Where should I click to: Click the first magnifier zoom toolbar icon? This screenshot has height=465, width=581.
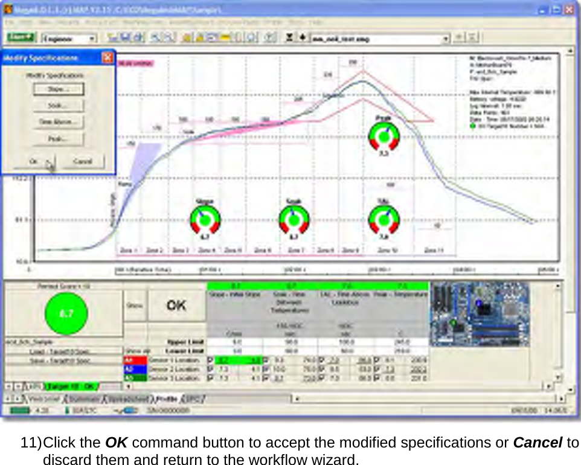pos(155,37)
